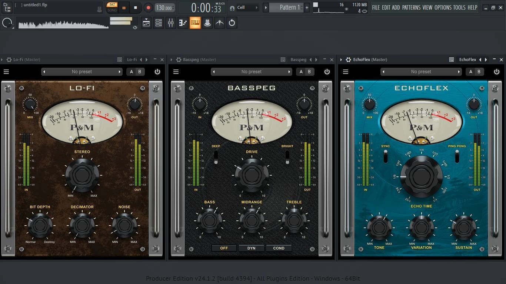Click the record button
This screenshot has width=506, height=284.
click(148, 7)
